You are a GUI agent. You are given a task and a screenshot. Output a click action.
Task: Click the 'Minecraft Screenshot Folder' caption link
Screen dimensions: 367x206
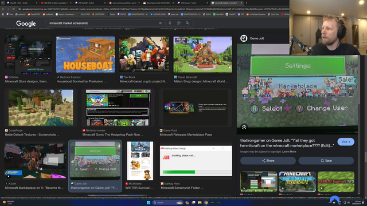click(182, 188)
